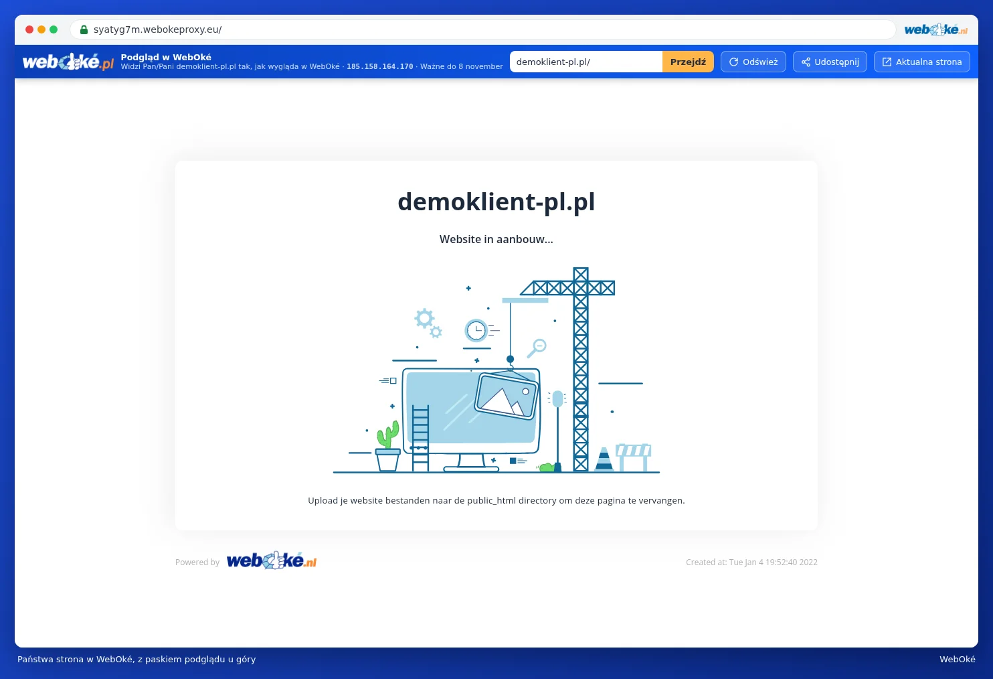Viewport: 993px width, 679px height.
Task: Click the 'Podgląd w WebOké' title
Action: click(x=166, y=57)
